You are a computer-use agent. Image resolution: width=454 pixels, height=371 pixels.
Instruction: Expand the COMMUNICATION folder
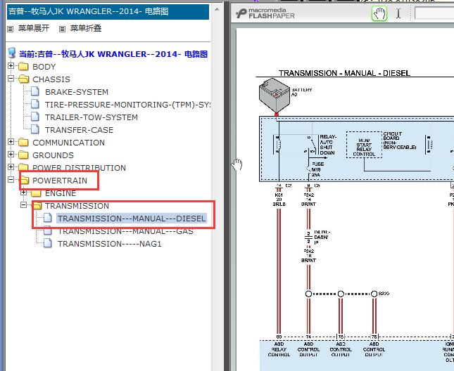11,141
